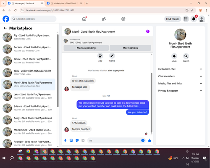Open Tony conversation
Screen dimensions: 210x168
click(x=29, y=73)
